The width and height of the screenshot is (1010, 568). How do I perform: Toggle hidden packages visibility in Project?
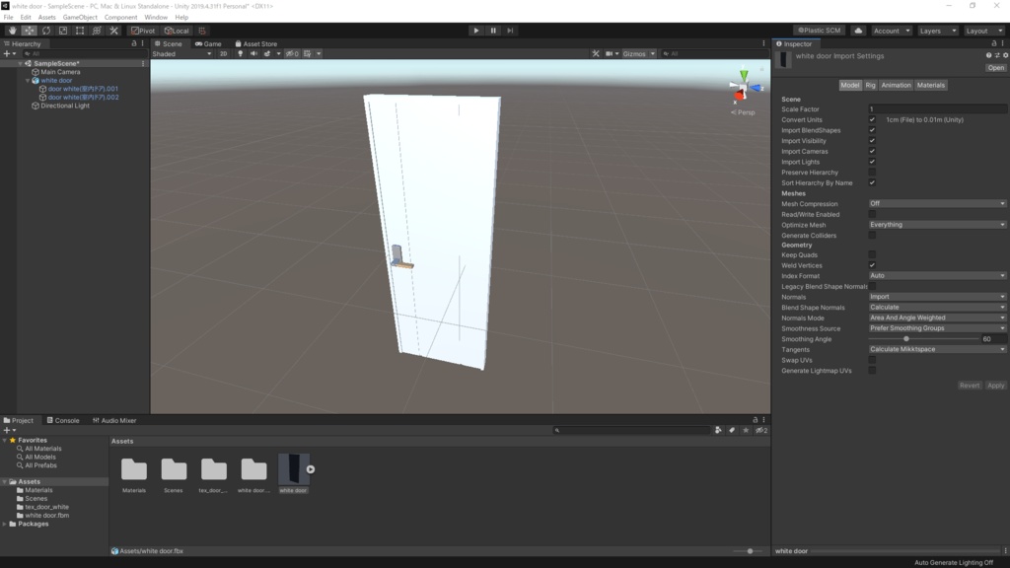pos(761,430)
